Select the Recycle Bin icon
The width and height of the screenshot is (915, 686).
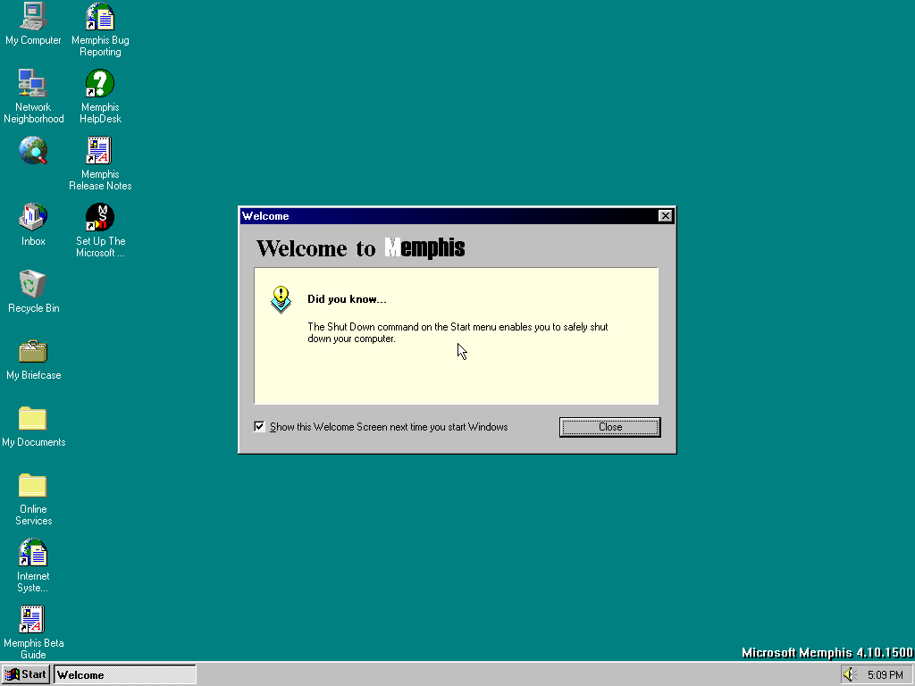click(x=33, y=285)
